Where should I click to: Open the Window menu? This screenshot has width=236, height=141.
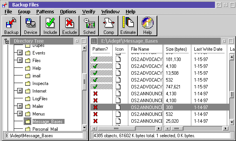click(x=110, y=12)
